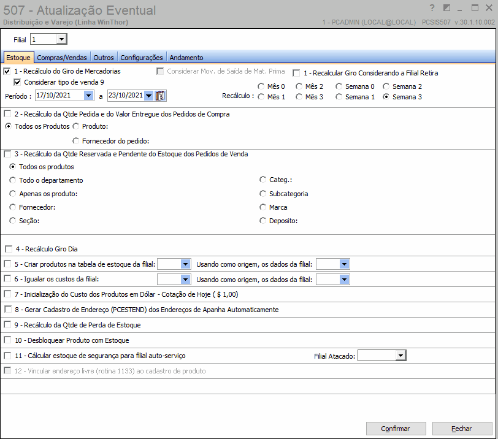Select Todos os Produtos under option 2

(x=9, y=126)
